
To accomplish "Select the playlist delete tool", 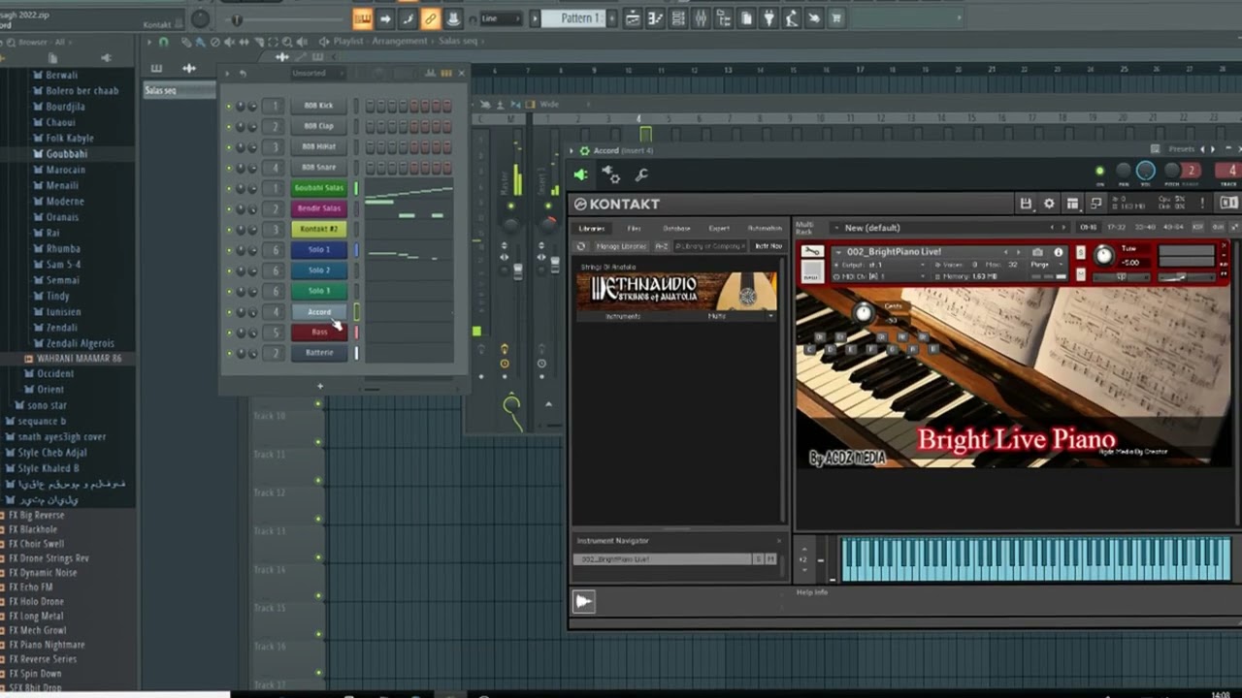I will 214,42.
